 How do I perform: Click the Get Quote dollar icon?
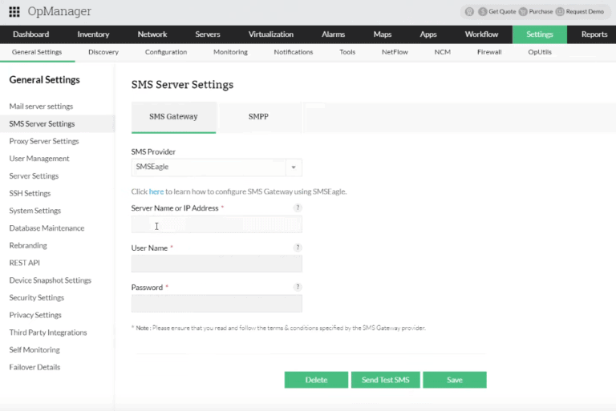[x=482, y=12]
